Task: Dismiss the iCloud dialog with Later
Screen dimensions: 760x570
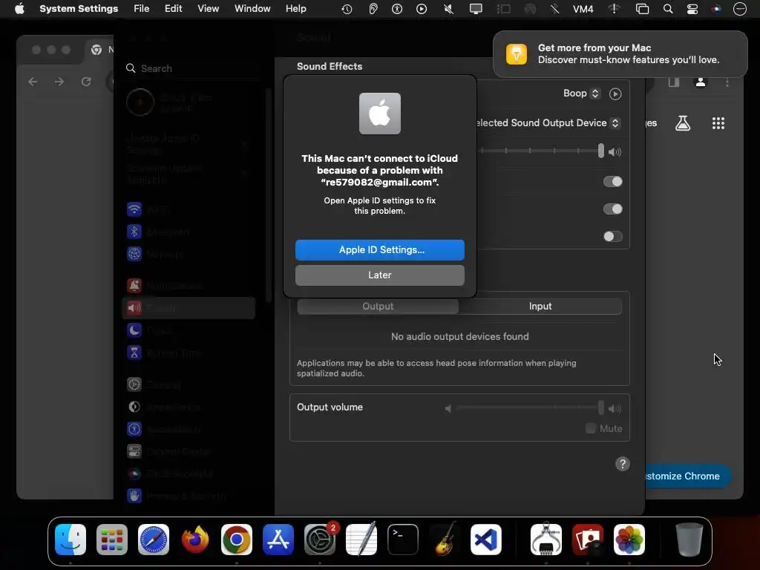Action: tap(379, 275)
